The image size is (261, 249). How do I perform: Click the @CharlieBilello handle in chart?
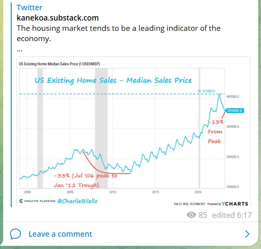(78, 201)
